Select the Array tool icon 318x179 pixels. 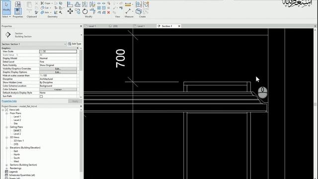(99, 8)
